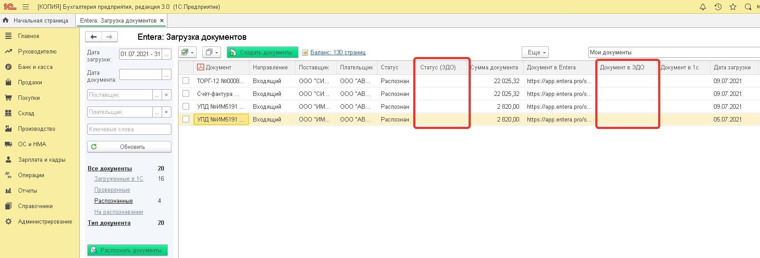The height and width of the screenshot is (258, 760).
Task: Close the Entera: Загрузка документов tab
Action: (162, 20)
